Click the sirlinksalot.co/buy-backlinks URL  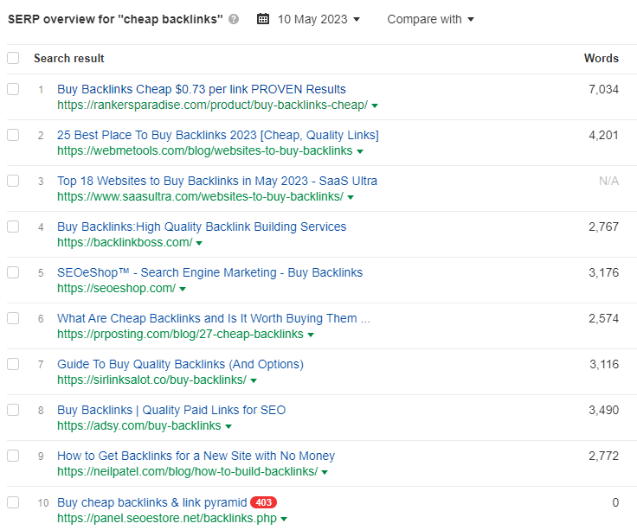(x=152, y=380)
